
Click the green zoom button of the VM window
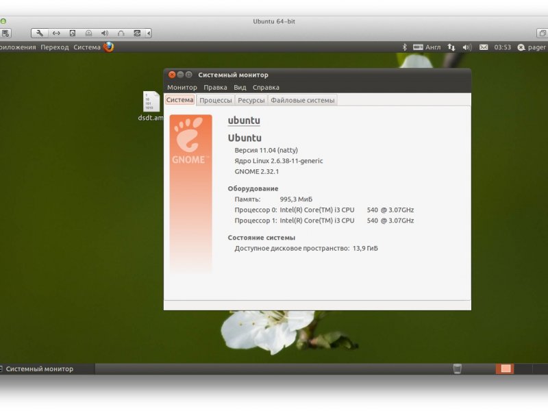(3, 21)
